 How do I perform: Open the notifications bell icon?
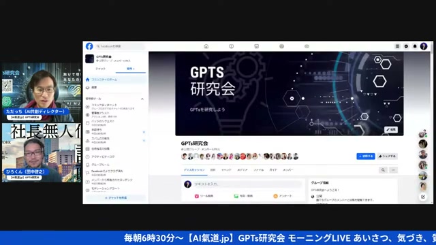click(415, 46)
